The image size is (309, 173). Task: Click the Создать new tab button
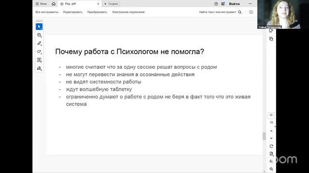pyautogui.click(x=111, y=4)
